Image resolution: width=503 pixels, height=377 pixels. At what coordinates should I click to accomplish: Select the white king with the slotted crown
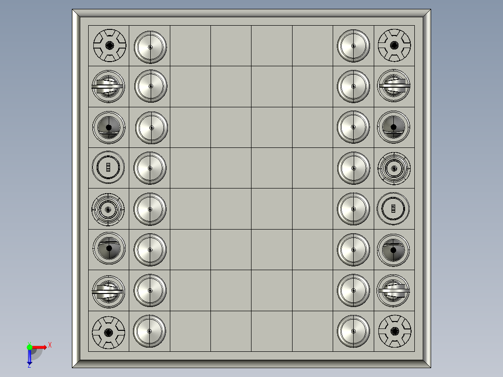pos(109,167)
